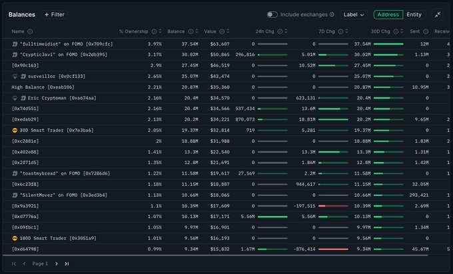The image size is (453, 274).
Task: Sort by % Ownership using the sort arrows
Action: pos(161,31)
